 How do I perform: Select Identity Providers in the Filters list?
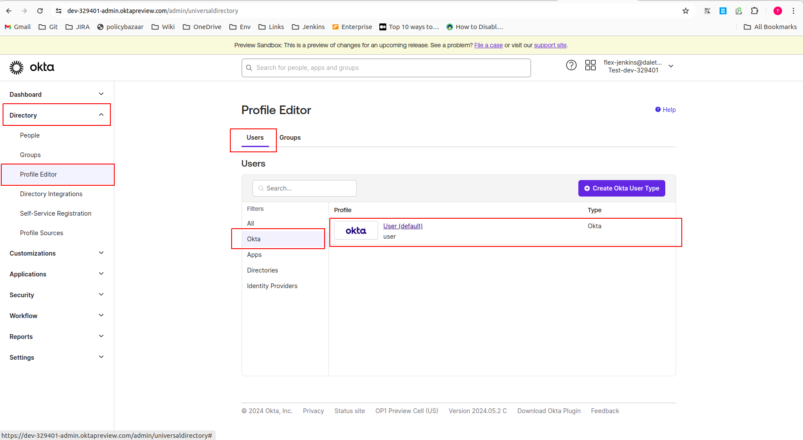[x=272, y=286]
